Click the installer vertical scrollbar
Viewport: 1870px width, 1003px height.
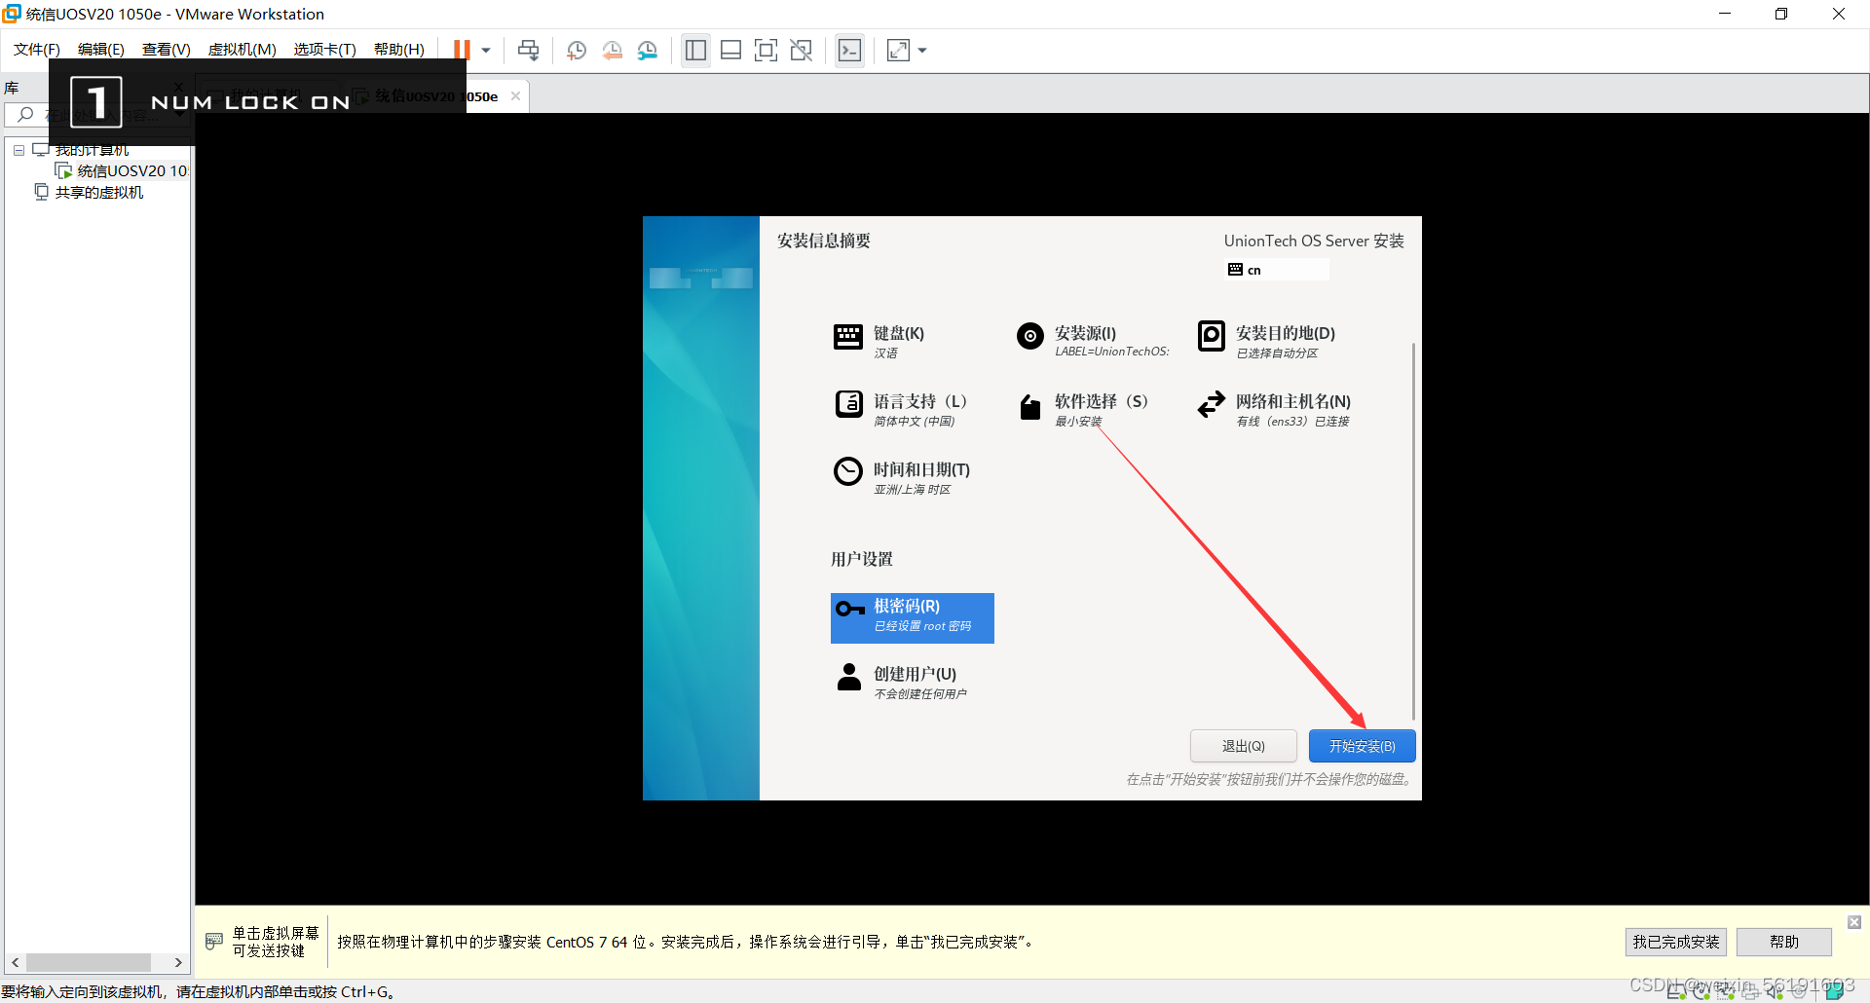click(x=1413, y=531)
